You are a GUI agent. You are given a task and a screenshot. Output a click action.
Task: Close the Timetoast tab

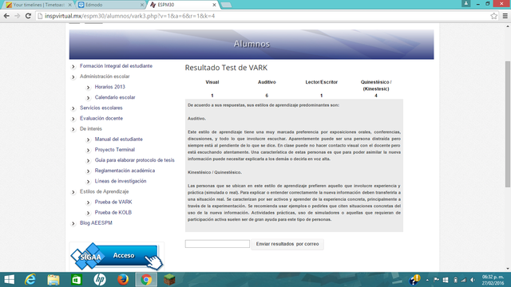click(69, 5)
